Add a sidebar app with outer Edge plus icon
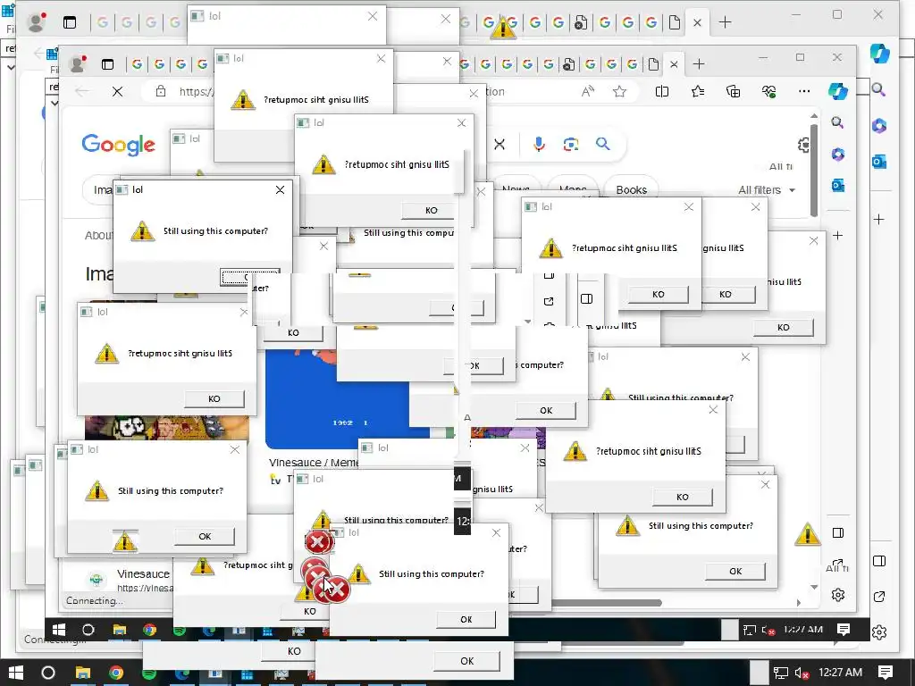 (x=879, y=220)
